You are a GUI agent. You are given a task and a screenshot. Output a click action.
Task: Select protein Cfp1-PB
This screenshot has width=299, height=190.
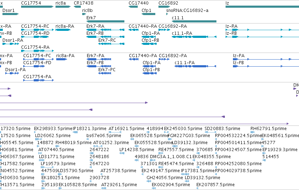(150, 73)
